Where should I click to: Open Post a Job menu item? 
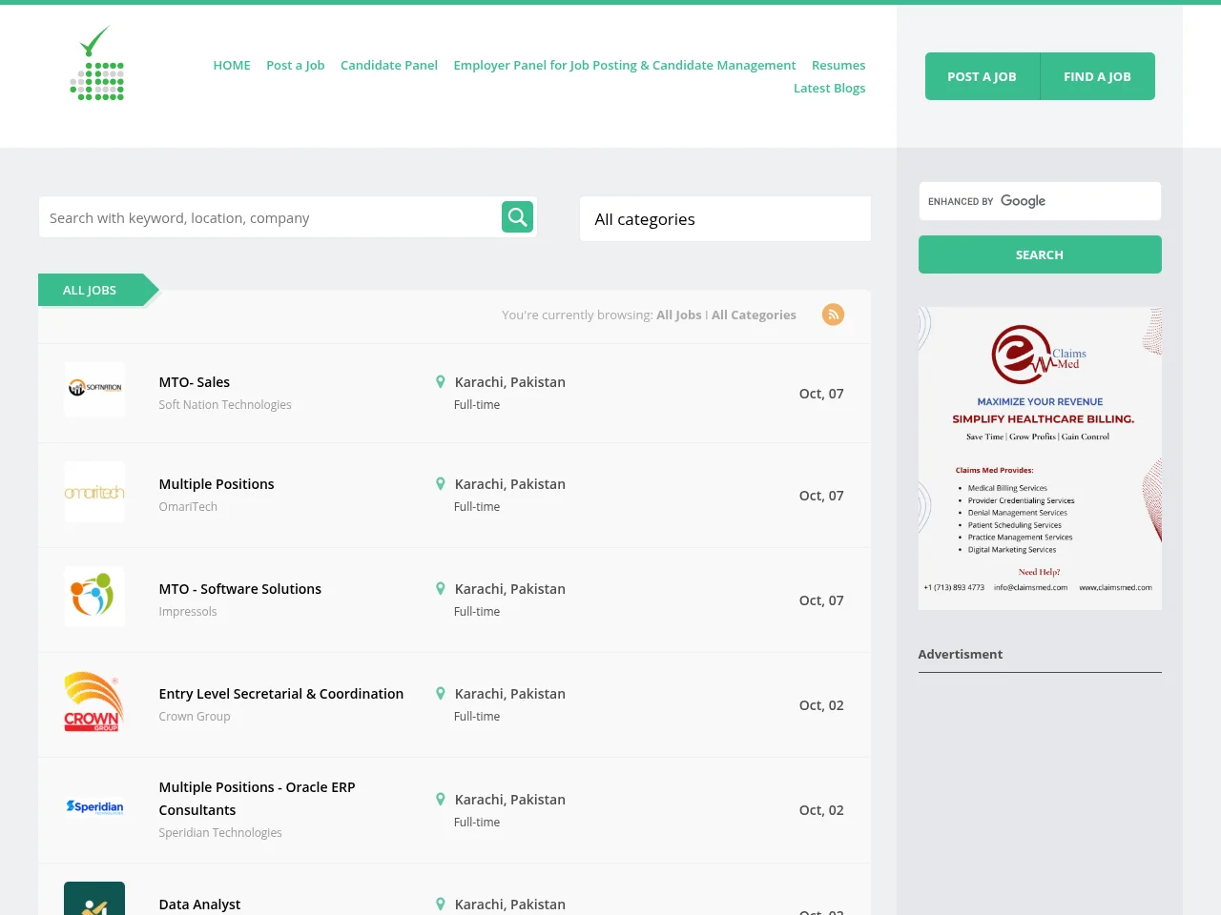(296, 65)
